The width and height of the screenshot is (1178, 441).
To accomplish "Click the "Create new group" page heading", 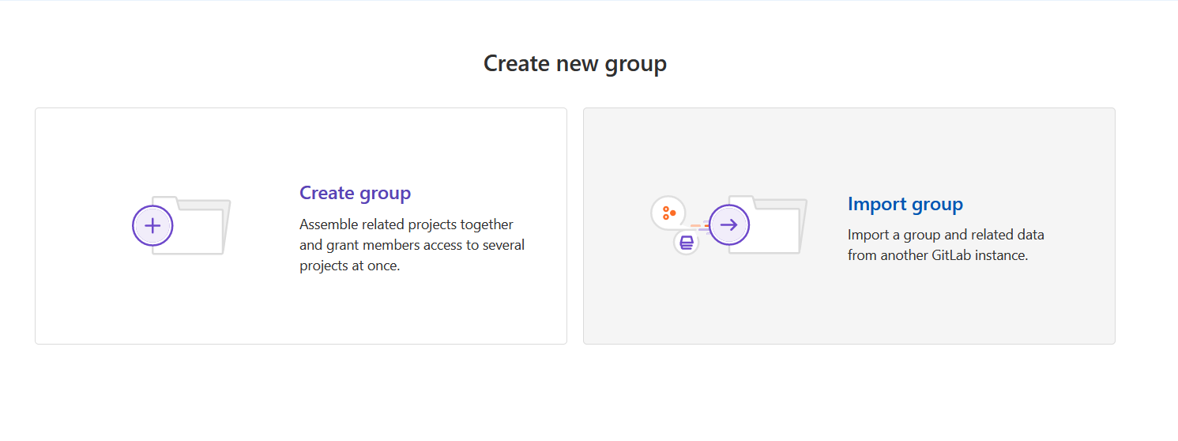I will click(x=574, y=63).
